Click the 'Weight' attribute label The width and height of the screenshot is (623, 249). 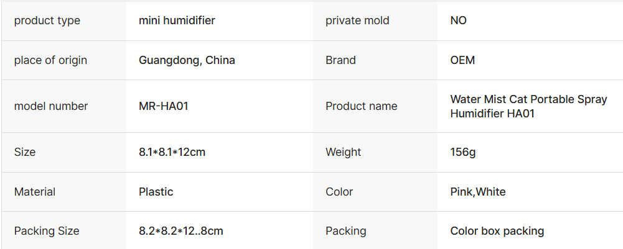343,152
